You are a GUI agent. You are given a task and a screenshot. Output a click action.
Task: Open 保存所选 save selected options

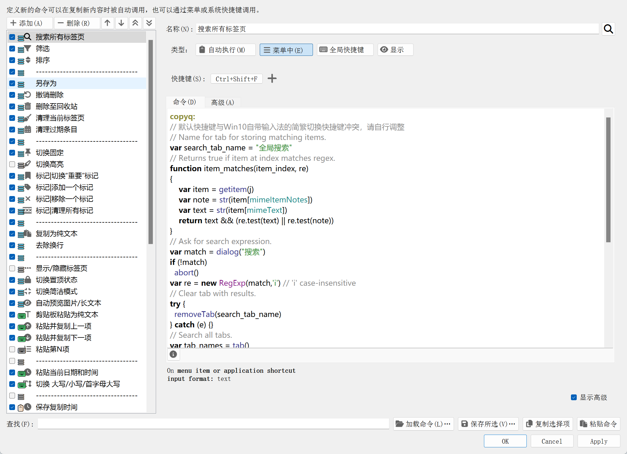(x=488, y=424)
